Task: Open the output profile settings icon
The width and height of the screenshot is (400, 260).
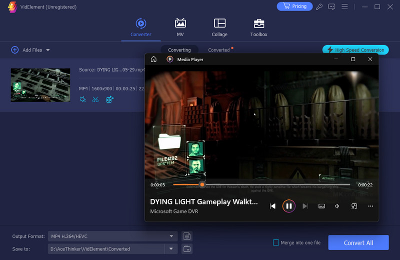Action: [x=187, y=236]
